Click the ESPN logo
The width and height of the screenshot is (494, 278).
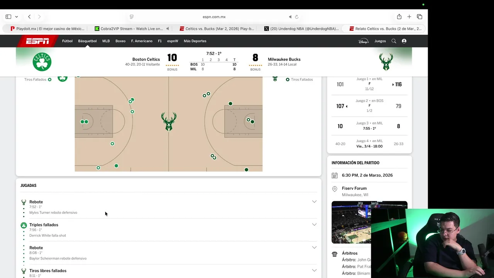point(37,41)
